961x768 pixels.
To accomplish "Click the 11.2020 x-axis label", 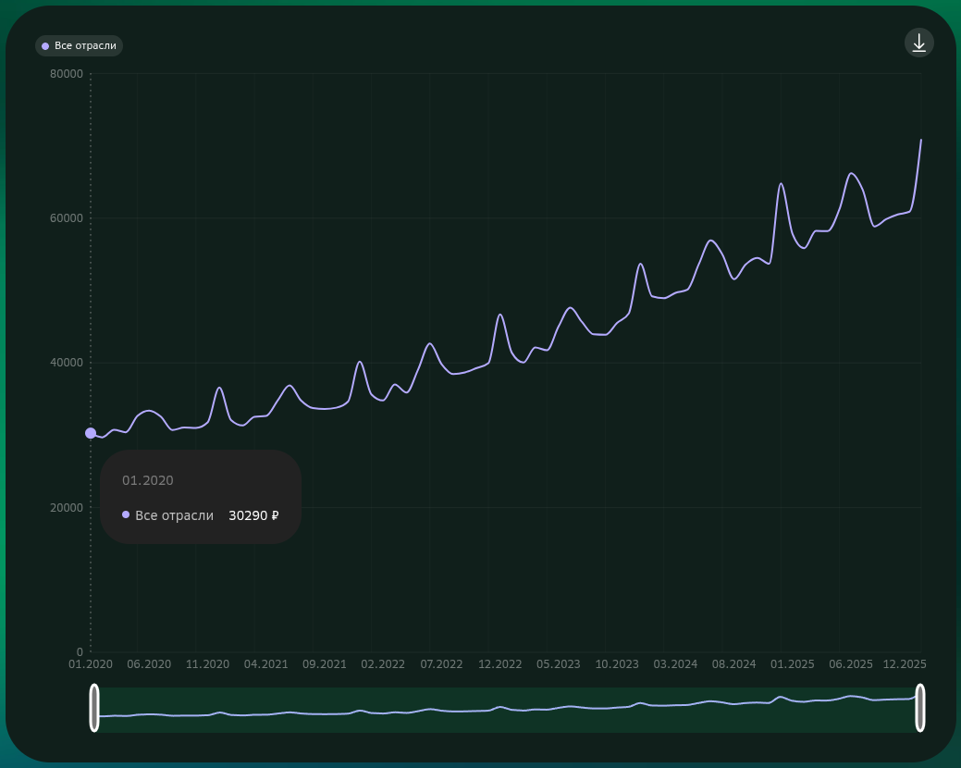I will [208, 664].
